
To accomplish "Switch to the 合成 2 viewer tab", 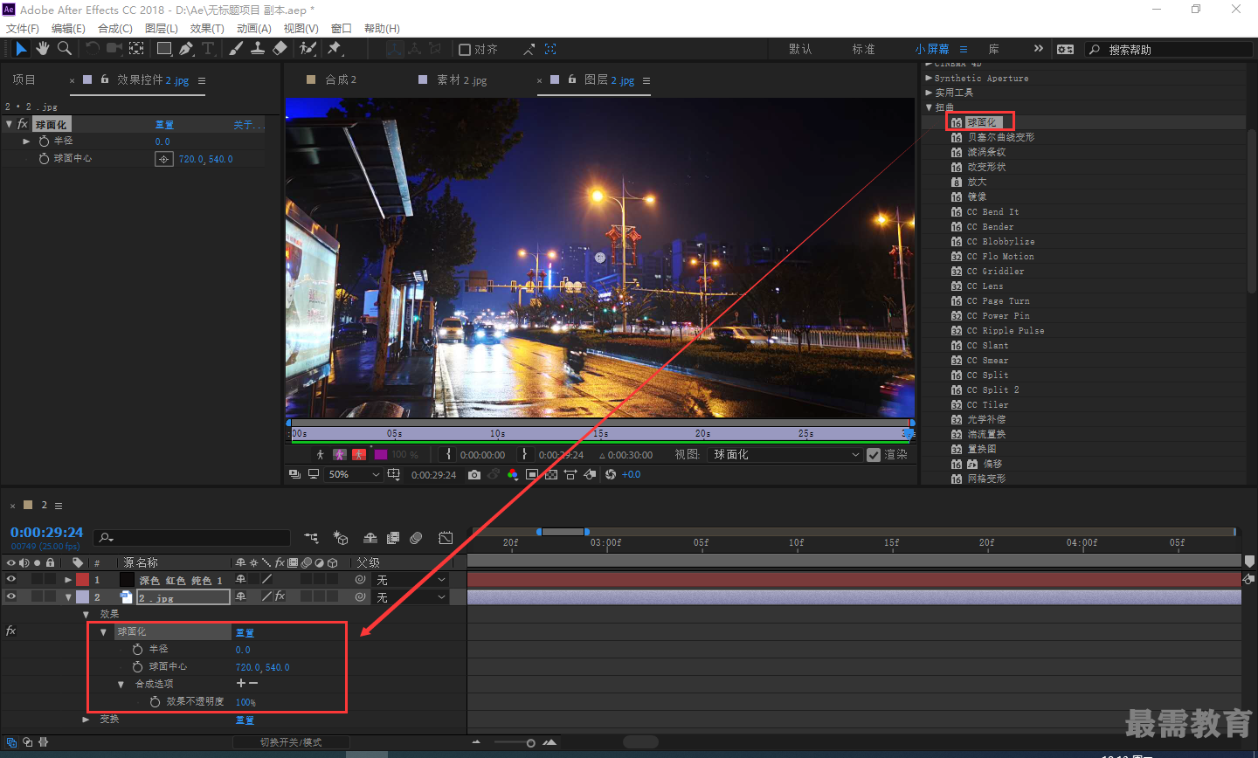I will pyautogui.click(x=341, y=79).
